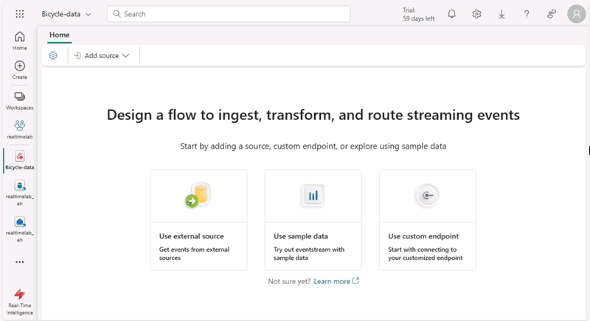590x321 pixels.
Task: Choose the Use external source card
Action: pos(198,219)
